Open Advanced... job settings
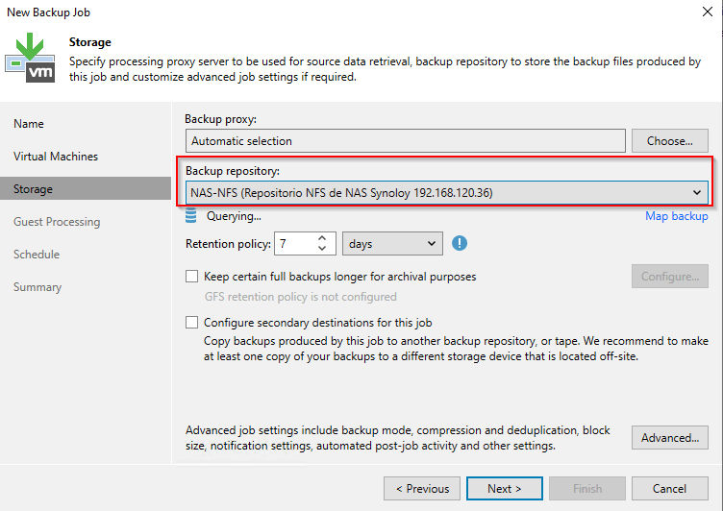 [x=670, y=438]
